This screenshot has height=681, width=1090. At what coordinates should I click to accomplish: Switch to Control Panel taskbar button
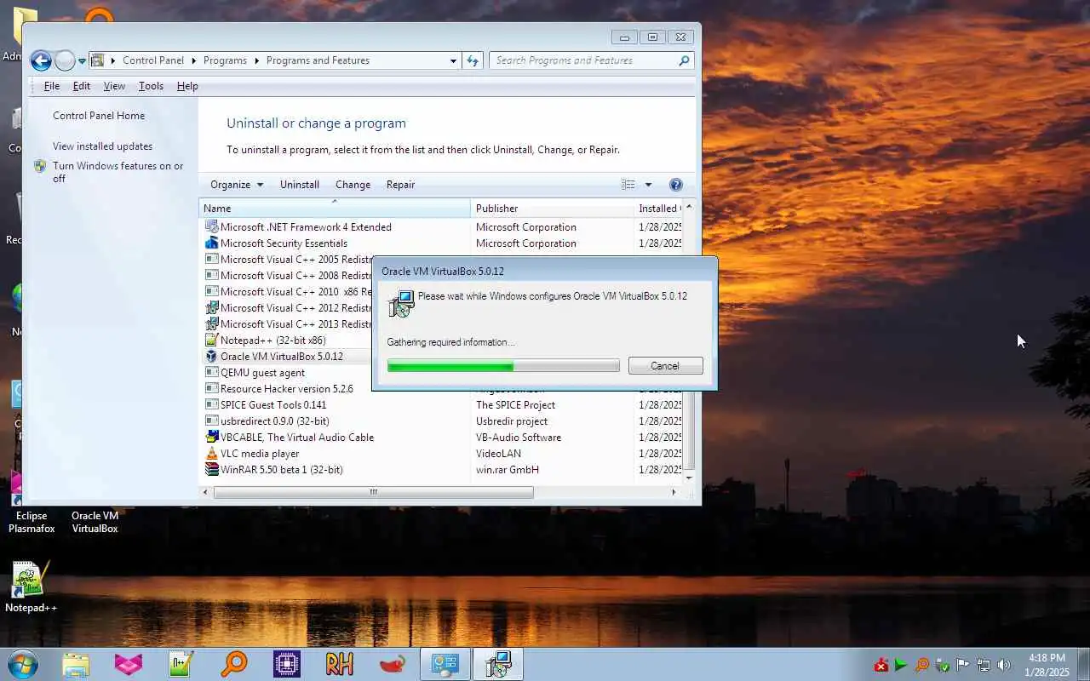[x=445, y=664]
